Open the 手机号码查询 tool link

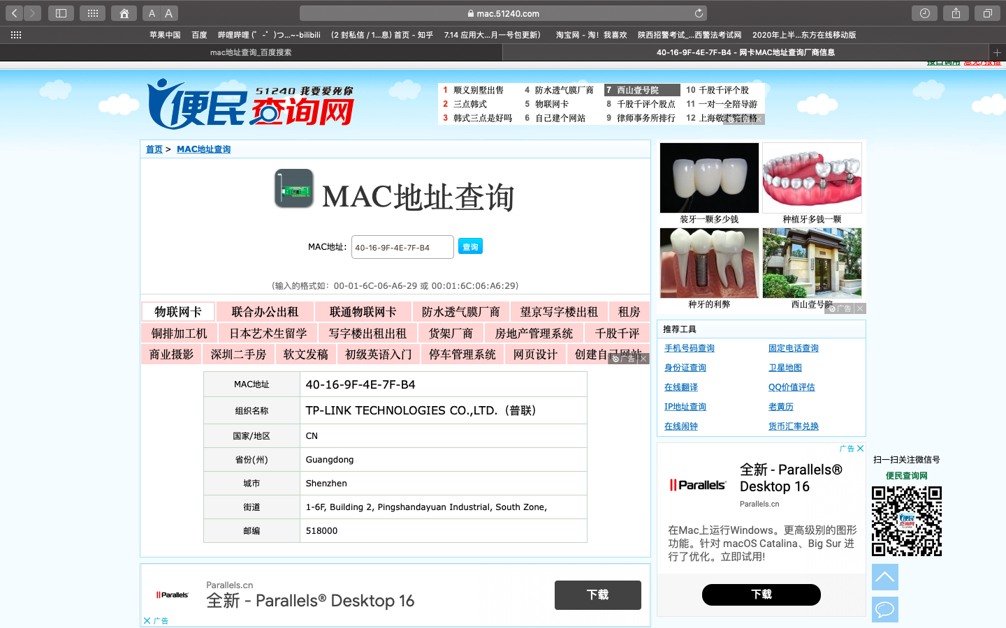click(x=690, y=348)
